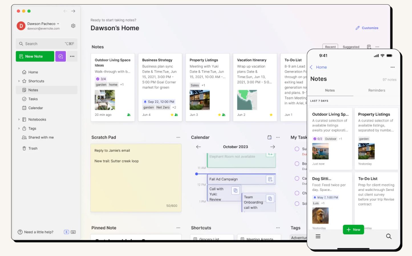
Task: Select Notes in the sidebar
Action: tap(46, 90)
